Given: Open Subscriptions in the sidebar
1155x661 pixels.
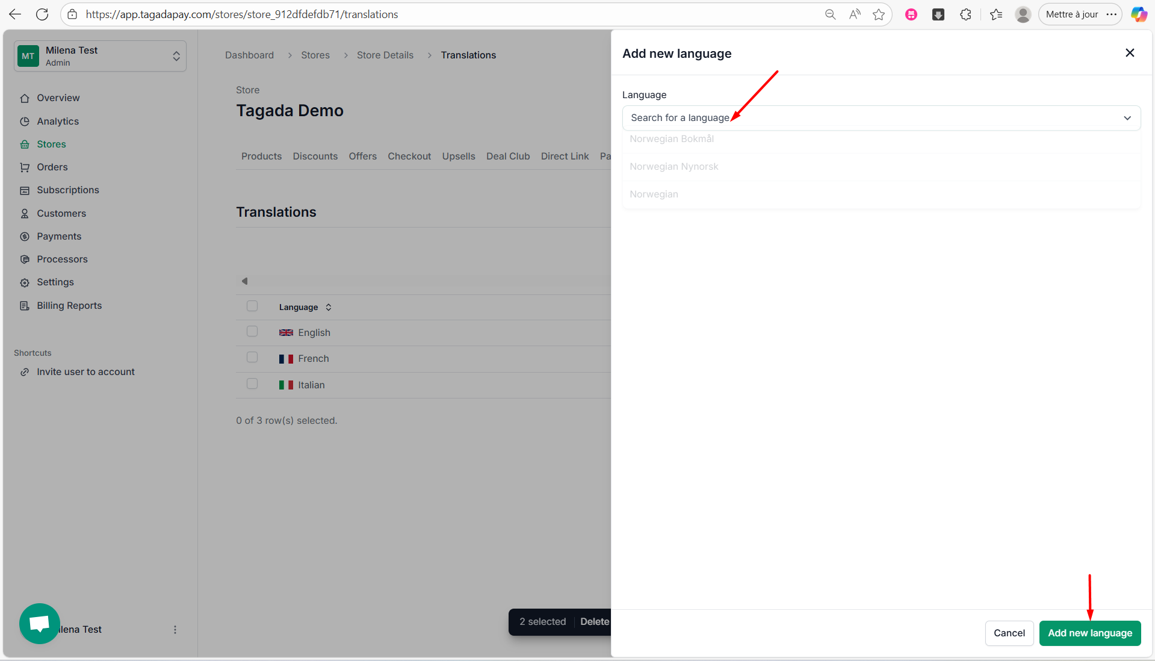Looking at the screenshot, I should coord(68,190).
